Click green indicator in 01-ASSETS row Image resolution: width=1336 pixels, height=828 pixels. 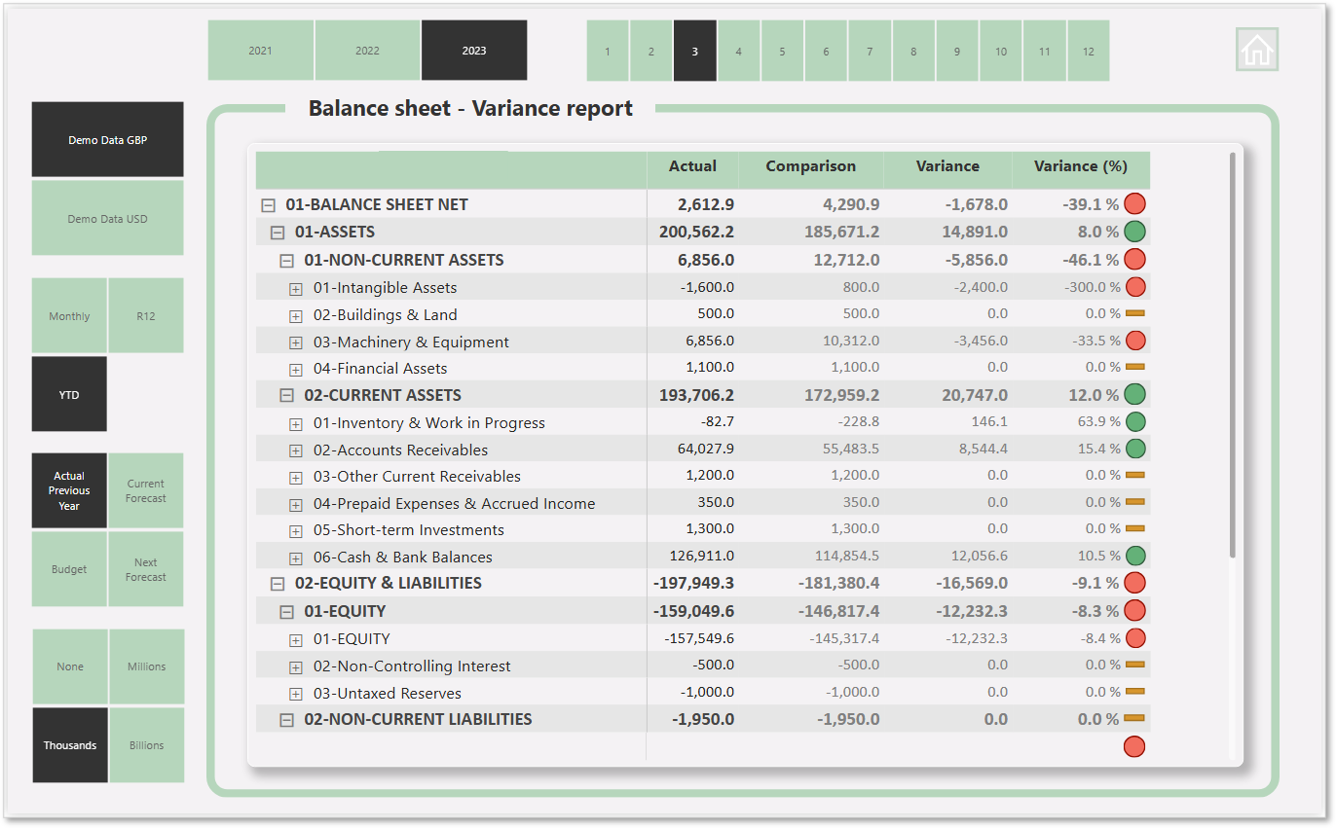(1134, 232)
